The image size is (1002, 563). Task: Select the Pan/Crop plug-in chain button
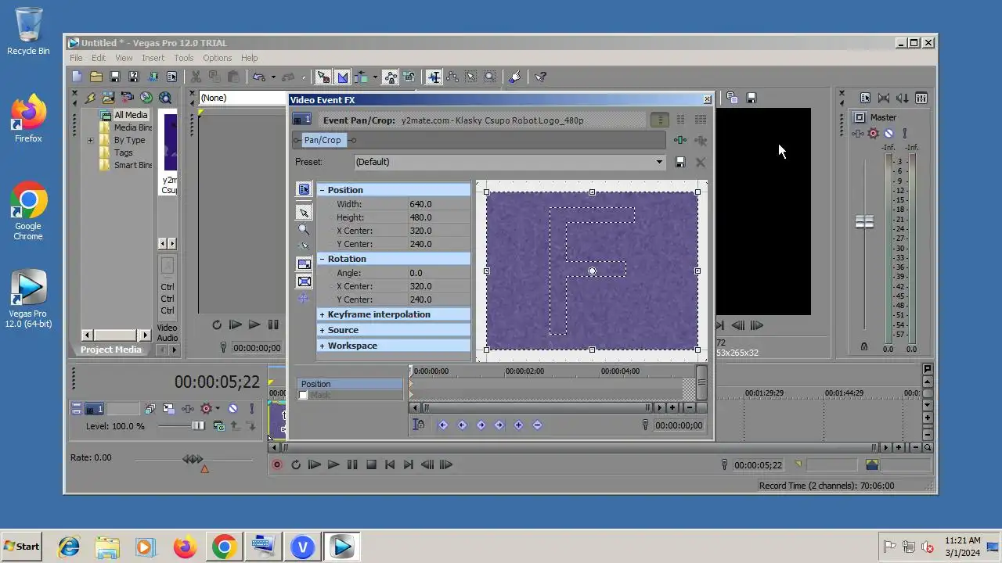click(x=323, y=140)
